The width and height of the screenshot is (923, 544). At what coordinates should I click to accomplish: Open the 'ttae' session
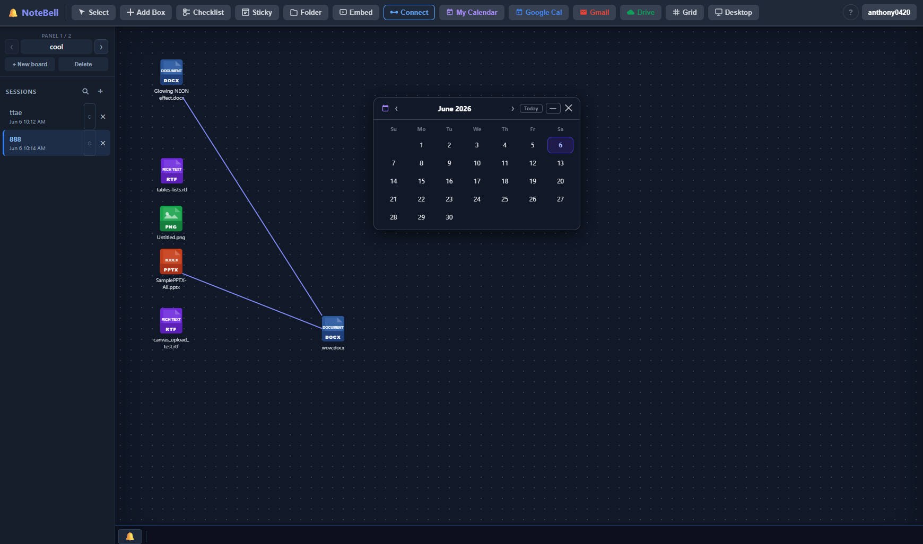tap(43, 117)
